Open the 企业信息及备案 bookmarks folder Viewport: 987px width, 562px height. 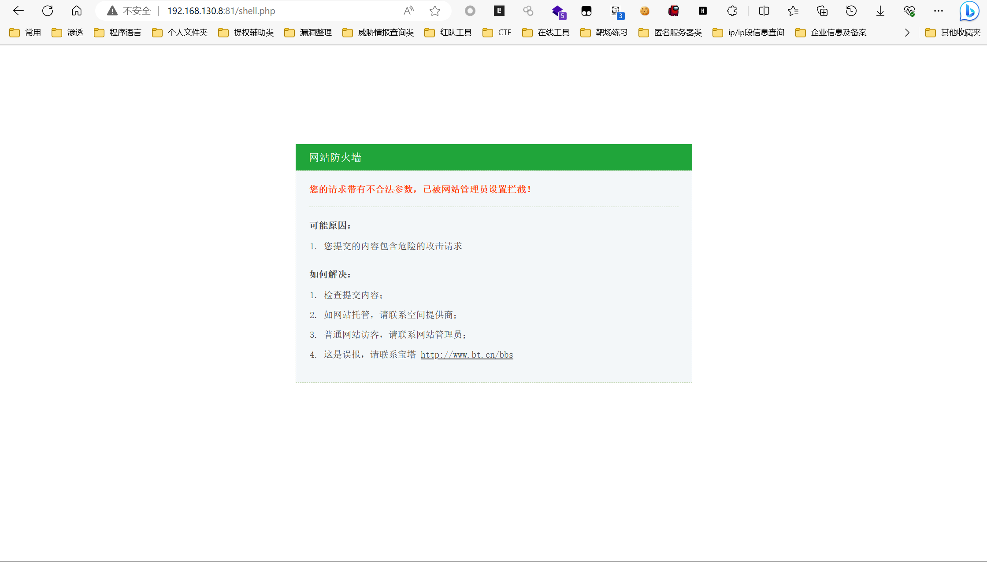(831, 32)
